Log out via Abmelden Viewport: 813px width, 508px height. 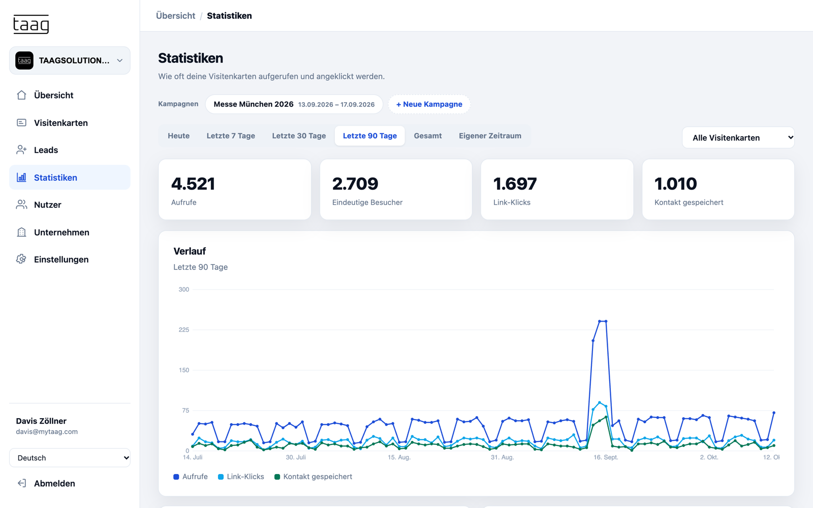70,483
